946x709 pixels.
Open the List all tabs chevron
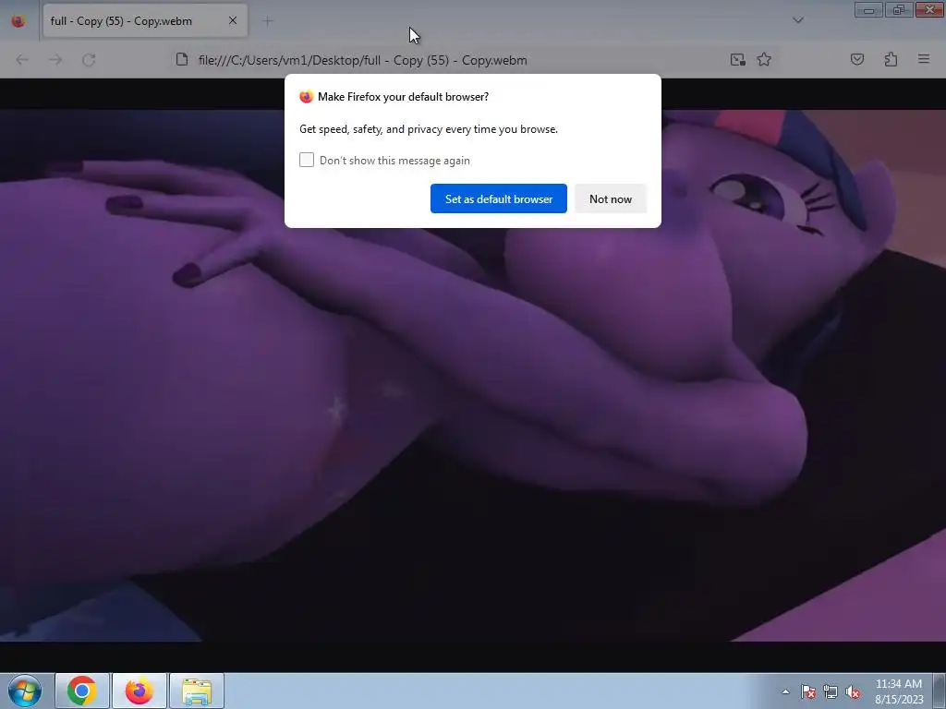tap(797, 20)
